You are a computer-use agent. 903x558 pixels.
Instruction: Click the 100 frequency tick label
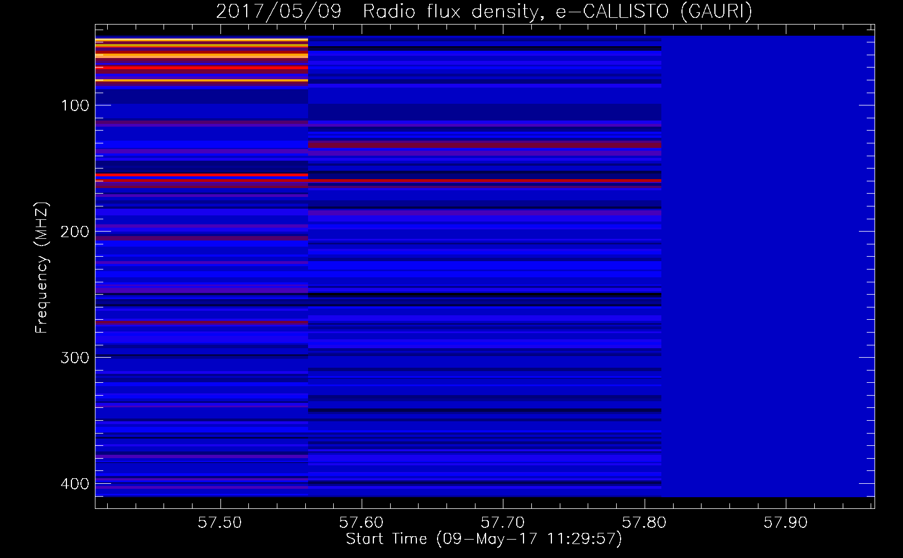(x=75, y=105)
